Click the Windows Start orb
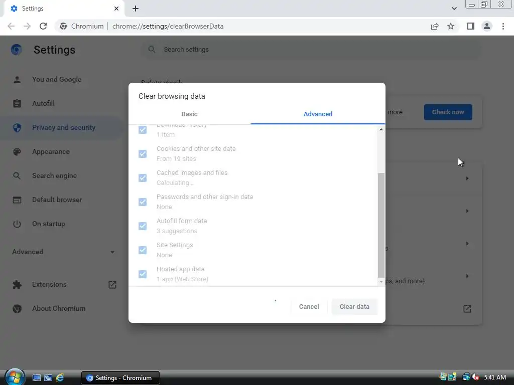 (15, 377)
